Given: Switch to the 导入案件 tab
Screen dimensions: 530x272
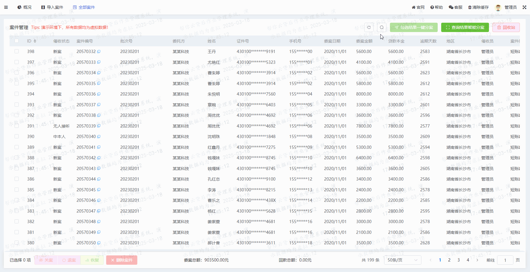Looking at the screenshot, I should (x=52, y=7).
